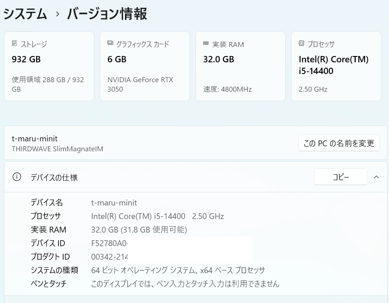Image resolution: width=389 pixels, height=303 pixels.
Task: Click the storage disk icon
Action: pos(14,43)
